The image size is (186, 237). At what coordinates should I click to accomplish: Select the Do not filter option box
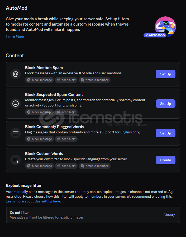pyautogui.click(x=93, y=215)
